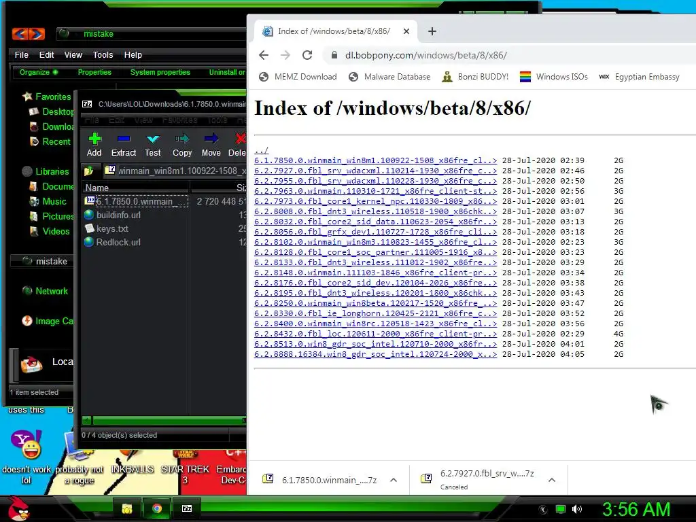696x522 pixels.
Task: Click the Name column header in 7-Zip
Action: pos(135,188)
